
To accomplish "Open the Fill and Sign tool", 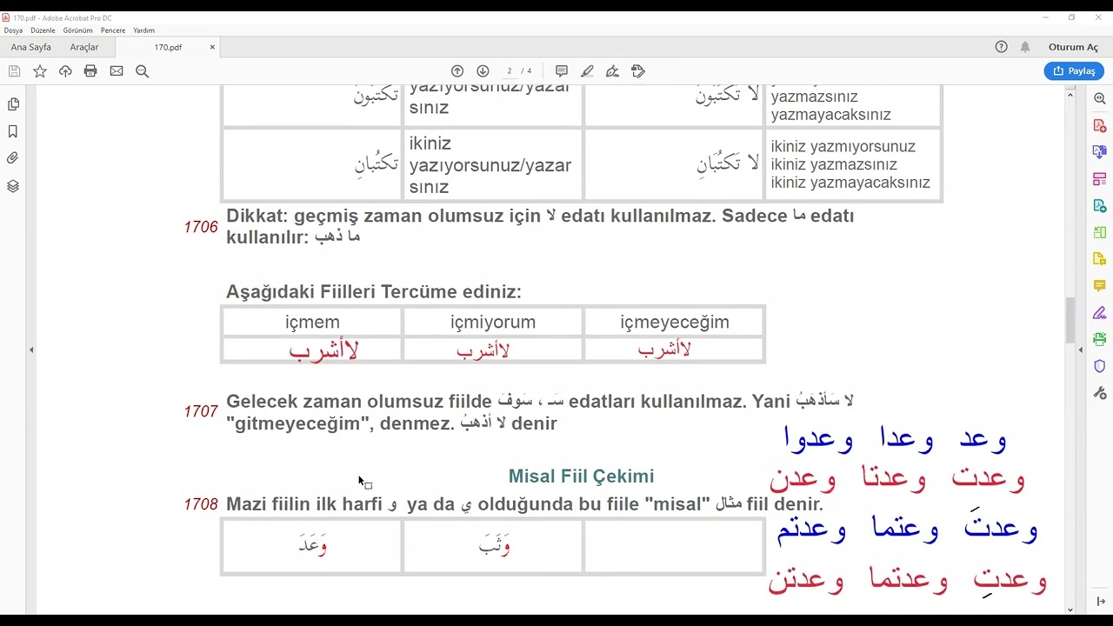I will coord(612,71).
